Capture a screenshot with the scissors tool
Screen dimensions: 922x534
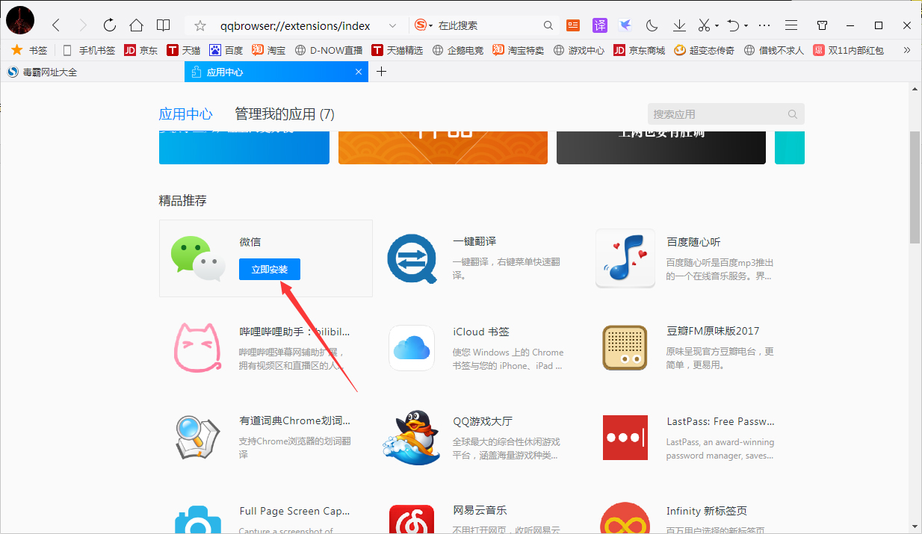[x=703, y=25]
